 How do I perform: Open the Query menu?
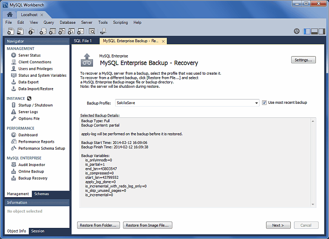click(x=49, y=23)
